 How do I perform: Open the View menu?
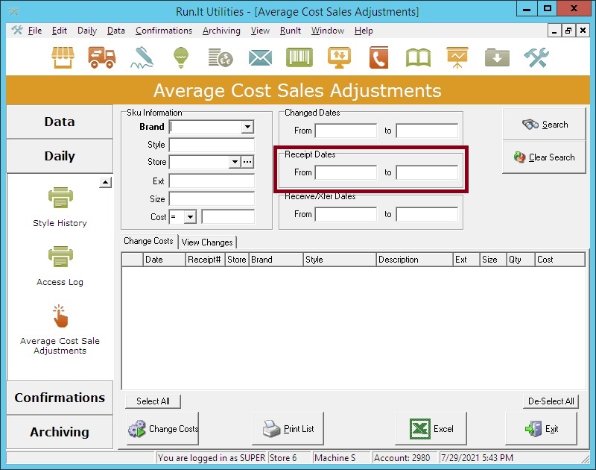tap(260, 31)
